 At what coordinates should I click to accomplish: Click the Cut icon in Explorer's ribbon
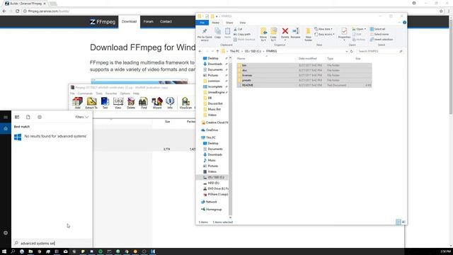(x=238, y=29)
